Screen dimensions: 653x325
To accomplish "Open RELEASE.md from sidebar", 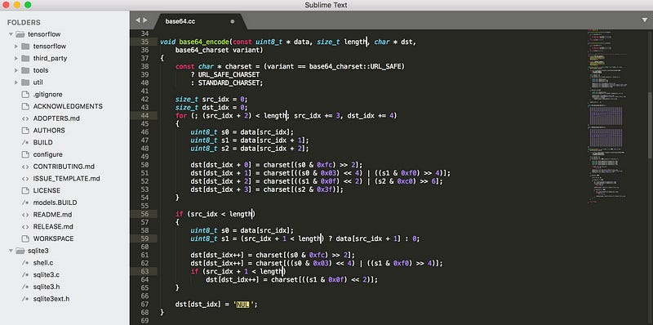I will (x=53, y=227).
